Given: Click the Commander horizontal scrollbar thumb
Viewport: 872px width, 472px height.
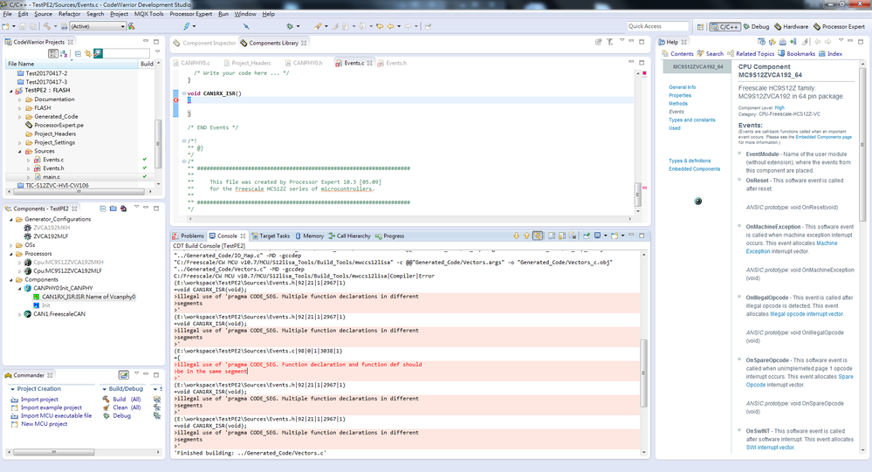Looking at the screenshot, I should point(54,452).
